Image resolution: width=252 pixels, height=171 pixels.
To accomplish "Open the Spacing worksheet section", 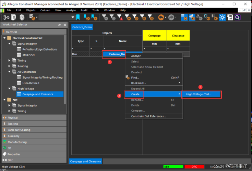I will pos(34,124).
